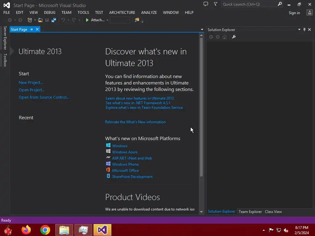315x236 pixels.
Task: Open the New Project button dropdown arrow
Action: 35,20
